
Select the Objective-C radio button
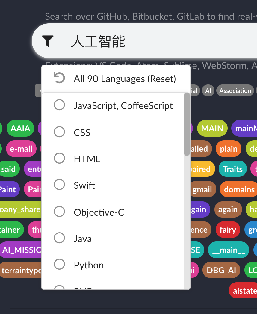(59, 211)
